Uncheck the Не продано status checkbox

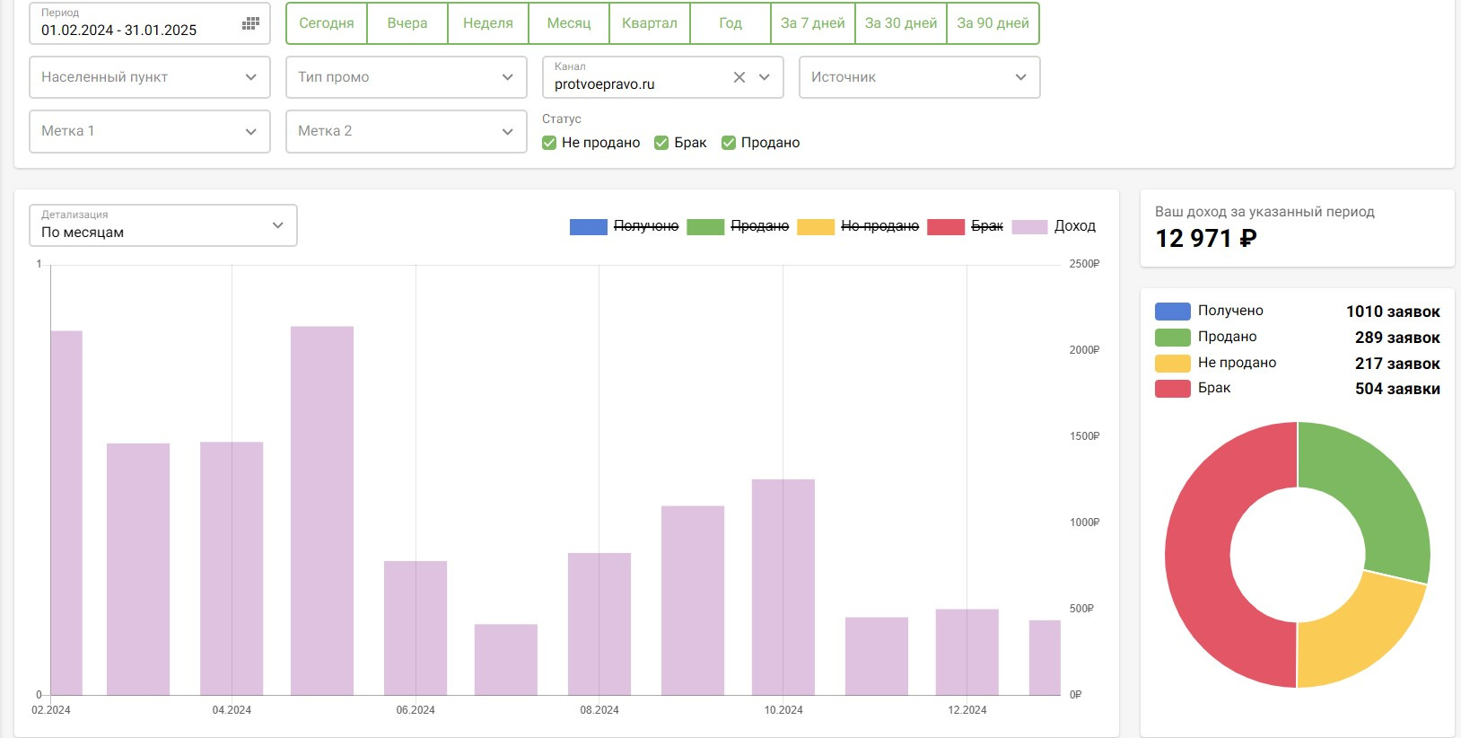pos(549,143)
